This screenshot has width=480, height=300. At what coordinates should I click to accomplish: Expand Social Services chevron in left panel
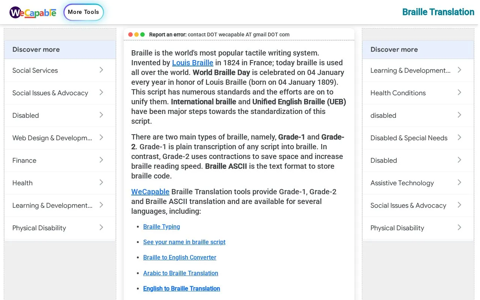pos(101,70)
